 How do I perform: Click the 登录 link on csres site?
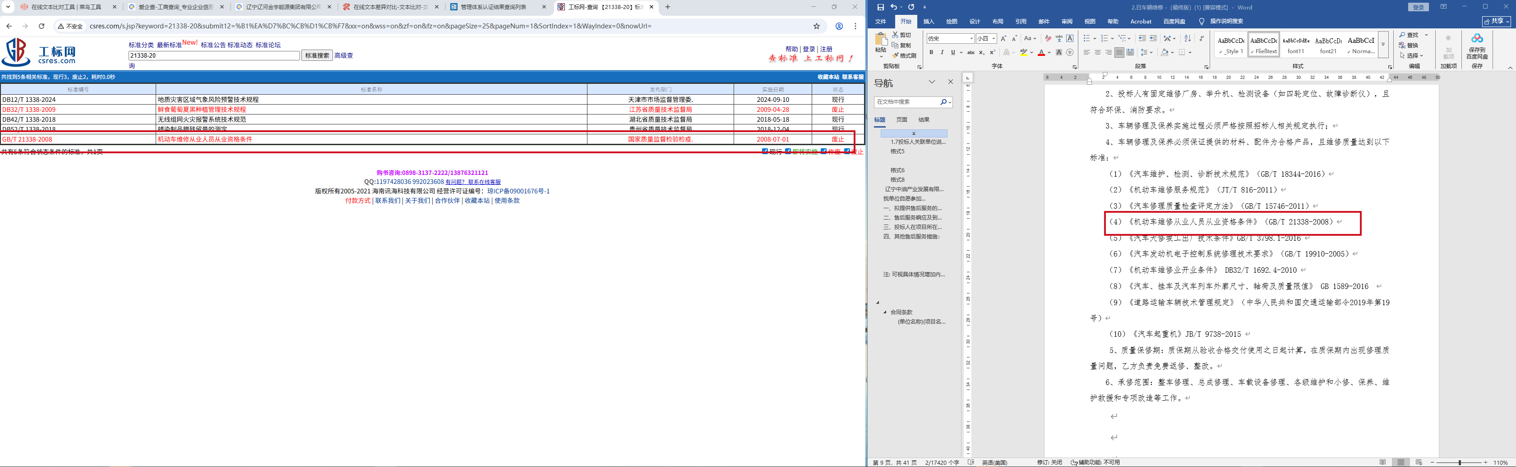tap(809, 50)
